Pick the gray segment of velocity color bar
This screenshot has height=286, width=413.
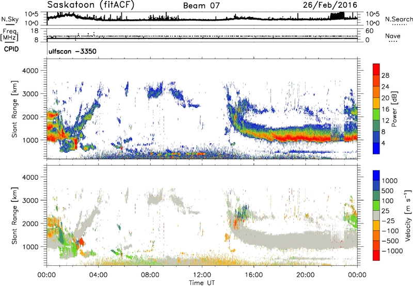tap(376, 216)
